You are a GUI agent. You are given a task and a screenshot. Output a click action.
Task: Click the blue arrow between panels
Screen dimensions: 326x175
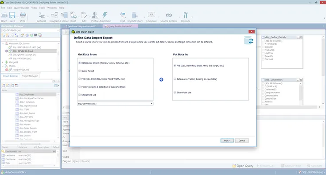coord(161,80)
